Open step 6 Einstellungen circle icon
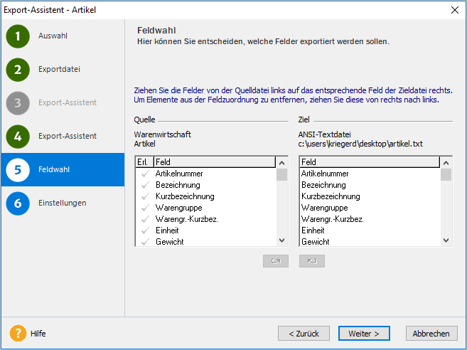The width and height of the screenshot is (467, 350). pos(18,203)
